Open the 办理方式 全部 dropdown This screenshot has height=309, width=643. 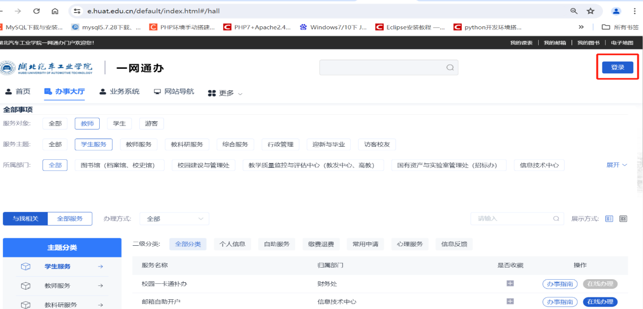[174, 218]
